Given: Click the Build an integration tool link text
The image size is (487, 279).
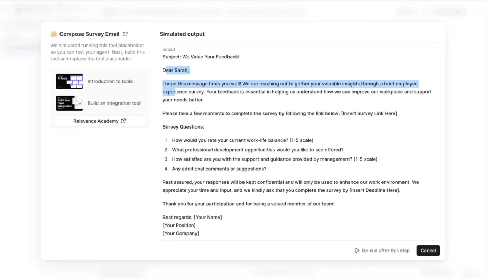Looking at the screenshot, I should (x=114, y=103).
